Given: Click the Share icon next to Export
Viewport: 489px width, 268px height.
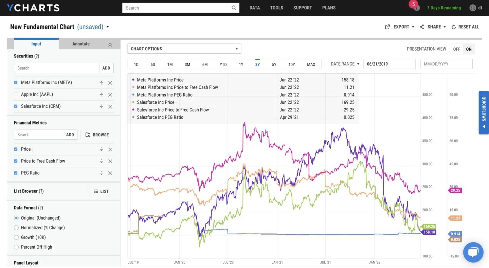Looking at the screenshot, I should [422, 27].
